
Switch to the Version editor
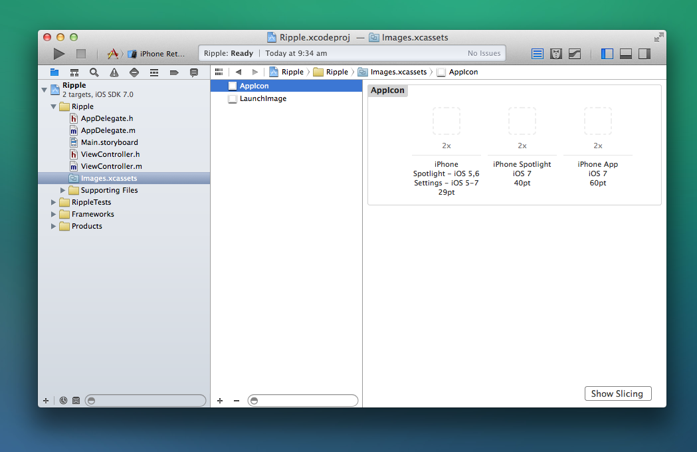[575, 54]
